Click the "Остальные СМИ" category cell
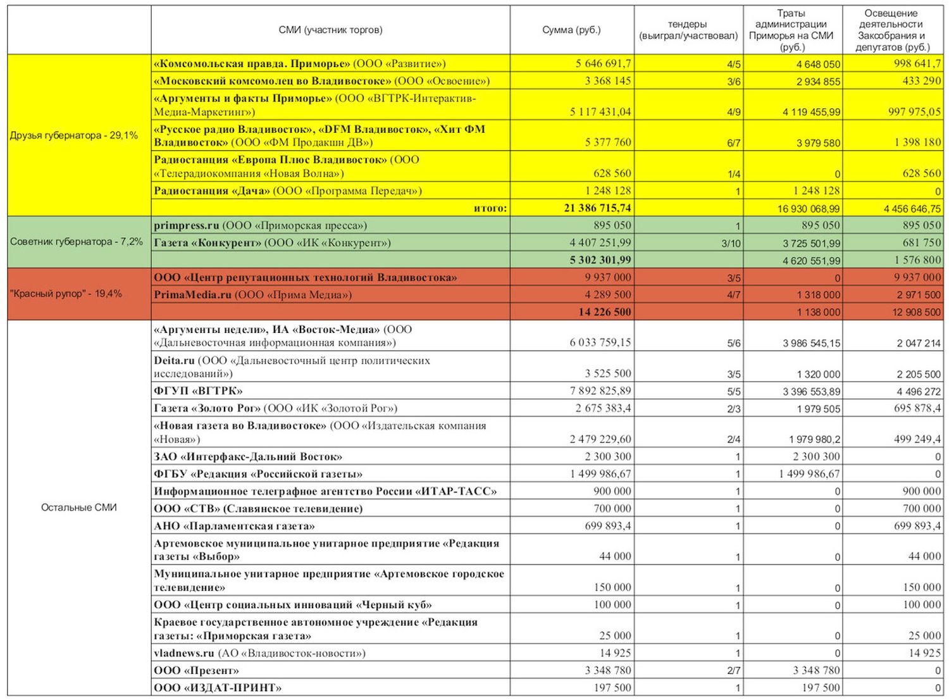This screenshot has width=949, height=700. (78, 508)
